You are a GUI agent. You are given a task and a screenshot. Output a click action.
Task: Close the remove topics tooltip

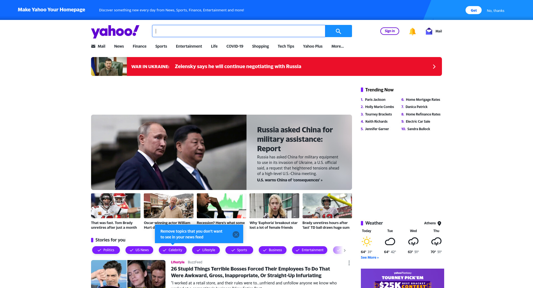click(x=236, y=235)
